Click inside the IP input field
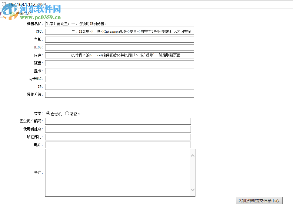This screenshot has height=213, width=293. tap(120, 87)
